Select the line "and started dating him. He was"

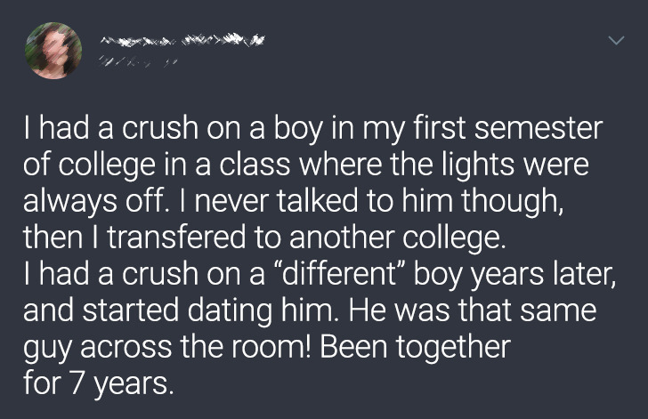click(310, 310)
